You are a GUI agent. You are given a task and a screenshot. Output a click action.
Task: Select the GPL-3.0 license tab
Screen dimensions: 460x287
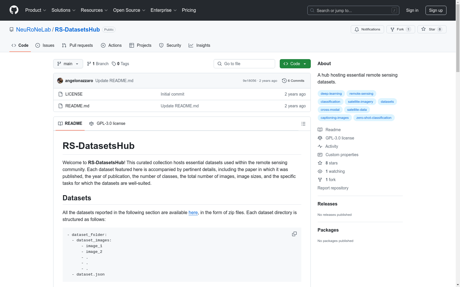(x=107, y=123)
